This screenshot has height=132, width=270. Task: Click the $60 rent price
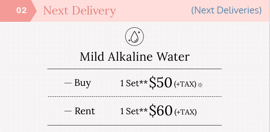point(161,111)
